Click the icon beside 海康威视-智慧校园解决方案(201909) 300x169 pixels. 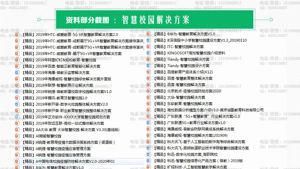pos(148,136)
